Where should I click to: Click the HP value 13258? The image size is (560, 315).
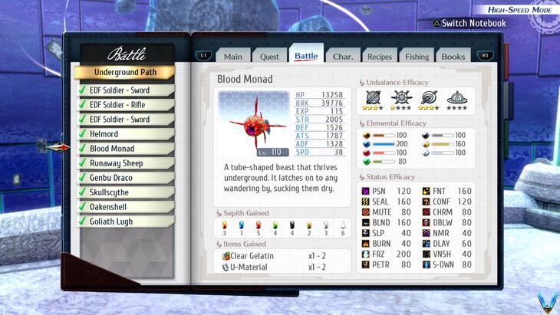pyautogui.click(x=332, y=95)
